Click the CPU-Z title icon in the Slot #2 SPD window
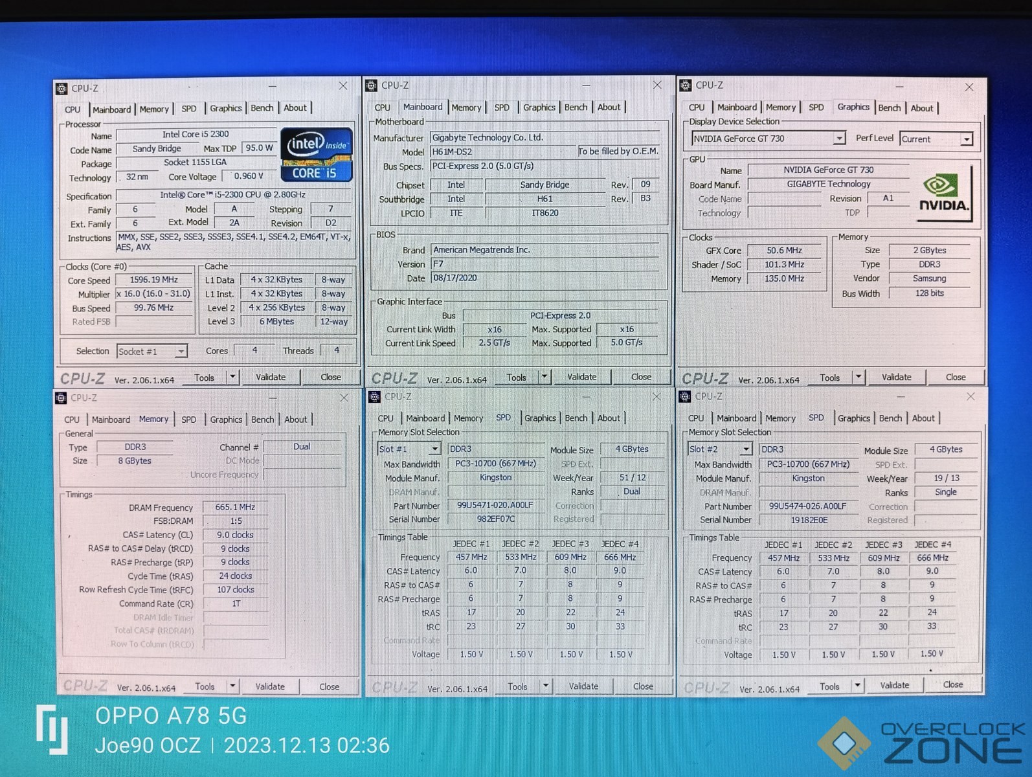The image size is (1032, 777). [684, 396]
